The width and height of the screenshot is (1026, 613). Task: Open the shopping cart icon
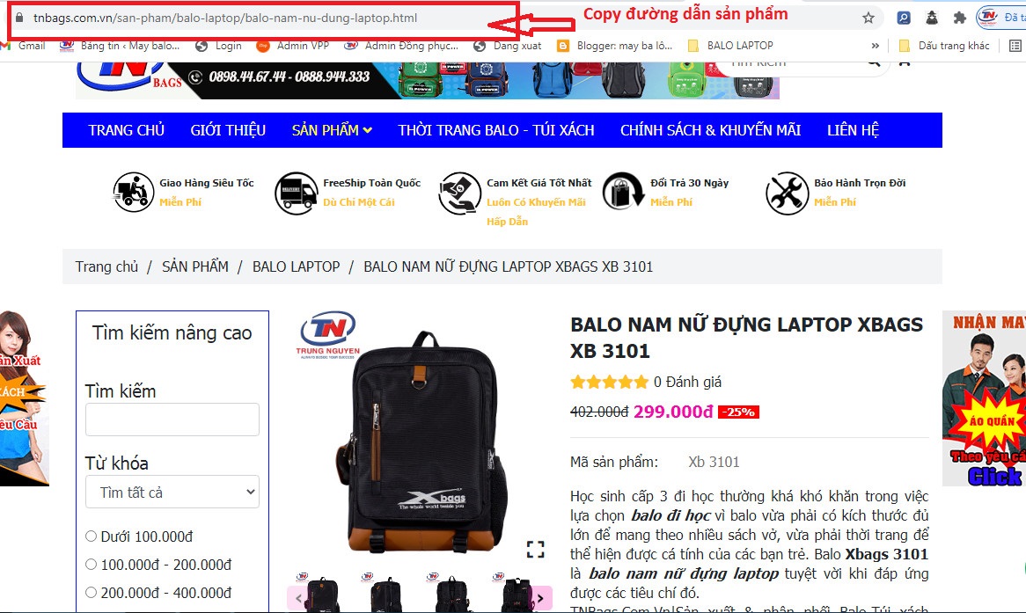pyautogui.click(x=905, y=62)
